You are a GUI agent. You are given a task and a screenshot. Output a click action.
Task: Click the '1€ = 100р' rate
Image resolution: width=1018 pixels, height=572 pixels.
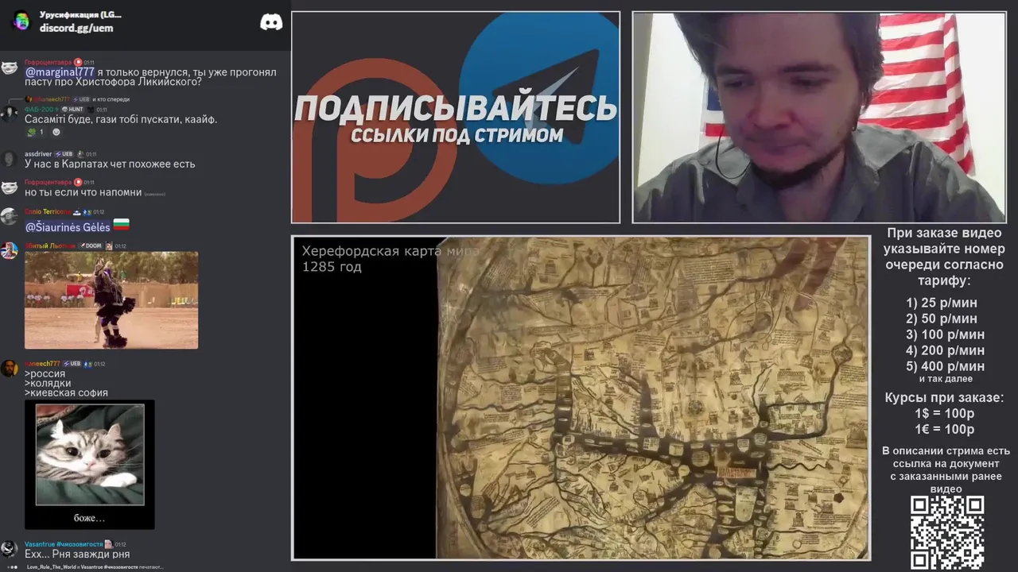[x=945, y=429]
